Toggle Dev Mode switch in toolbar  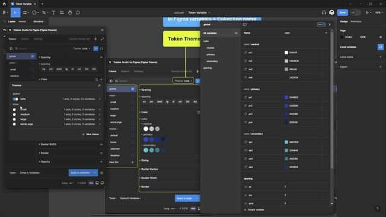355,13
